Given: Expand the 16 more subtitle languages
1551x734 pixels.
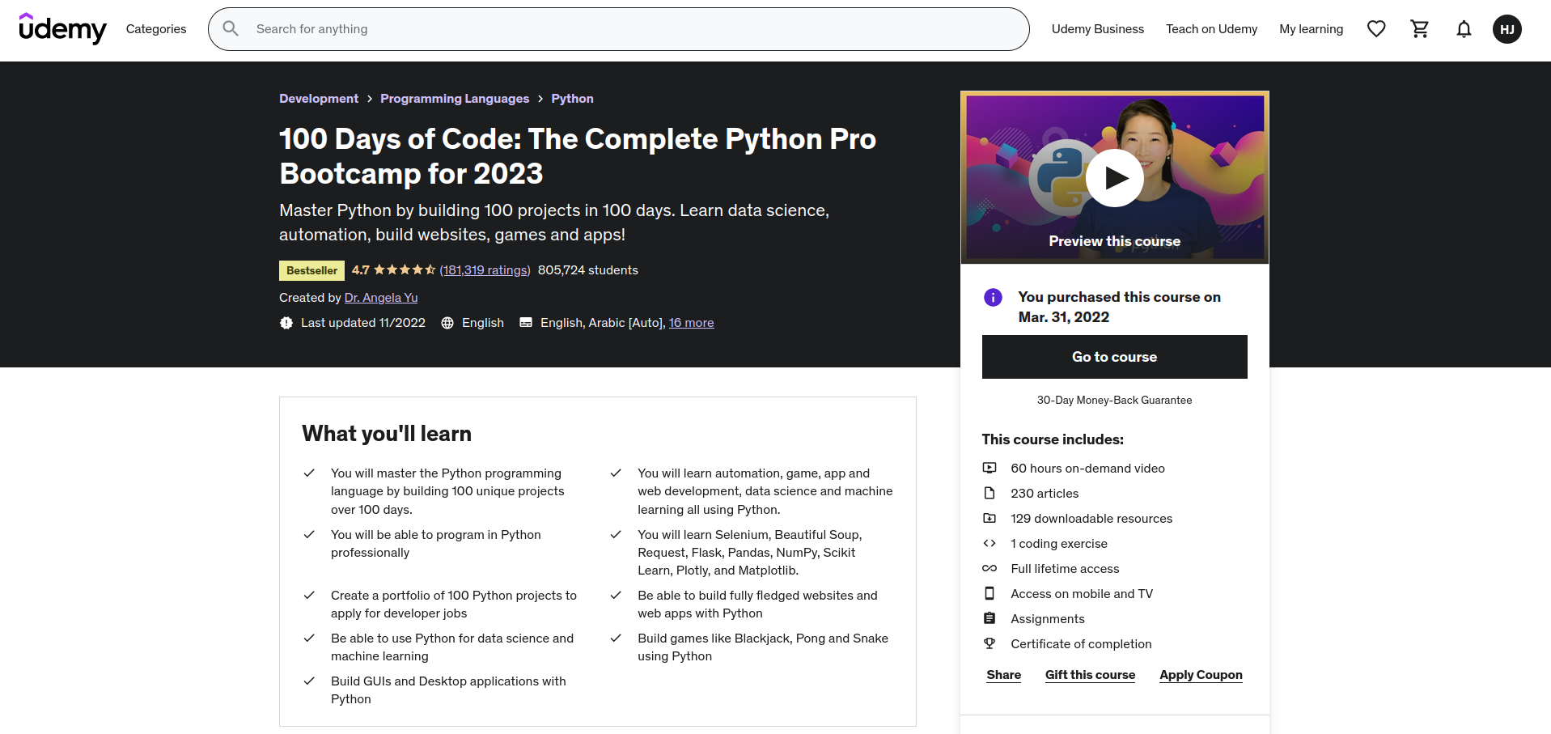Looking at the screenshot, I should (692, 323).
